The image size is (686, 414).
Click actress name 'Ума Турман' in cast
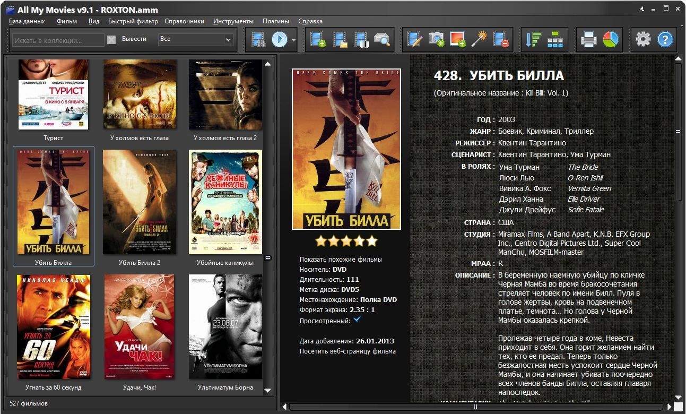coord(519,167)
